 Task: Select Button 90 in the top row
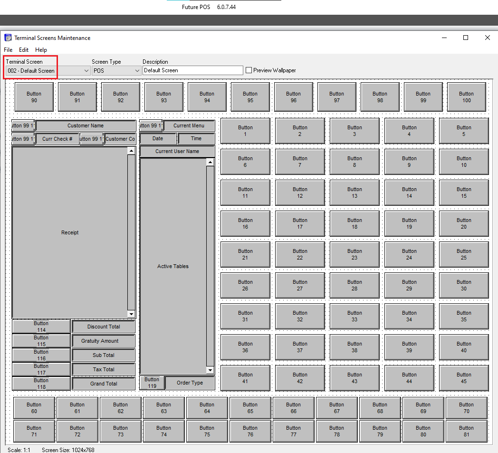tap(34, 97)
